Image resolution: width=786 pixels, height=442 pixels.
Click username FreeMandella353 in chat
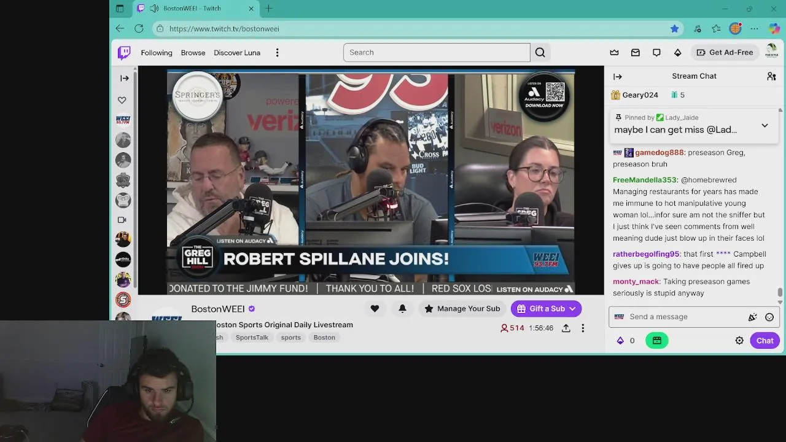click(644, 180)
